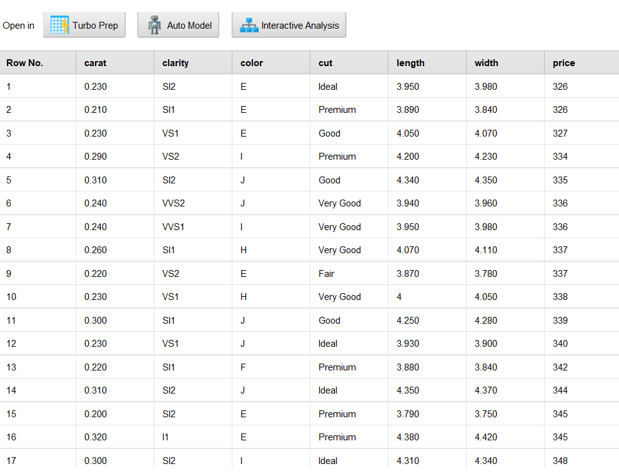Select width 4.370 cell
619x474 pixels.
click(x=505, y=390)
